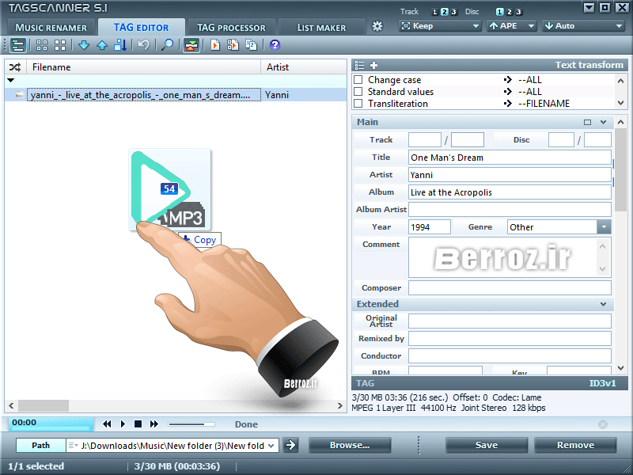Set Track digit format to 2

pyautogui.click(x=444, y=12)
